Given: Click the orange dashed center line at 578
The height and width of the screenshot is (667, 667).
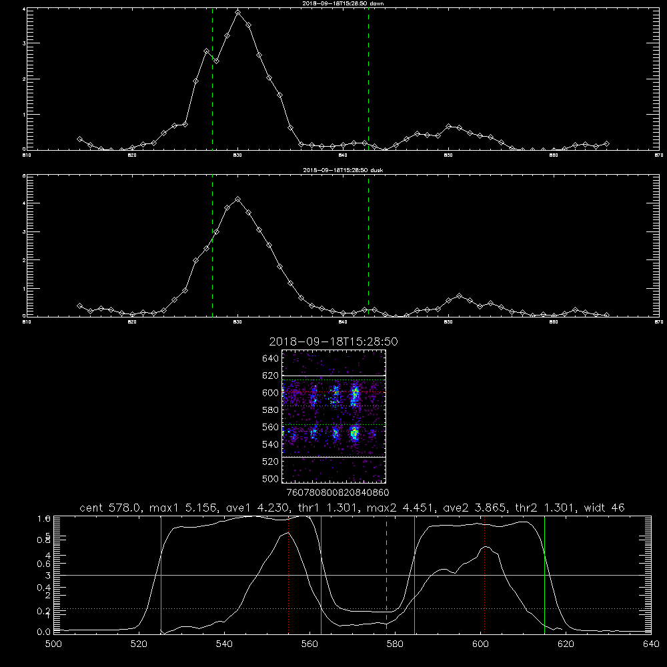Looking at the screenshot, I should [x=386, y=574].
